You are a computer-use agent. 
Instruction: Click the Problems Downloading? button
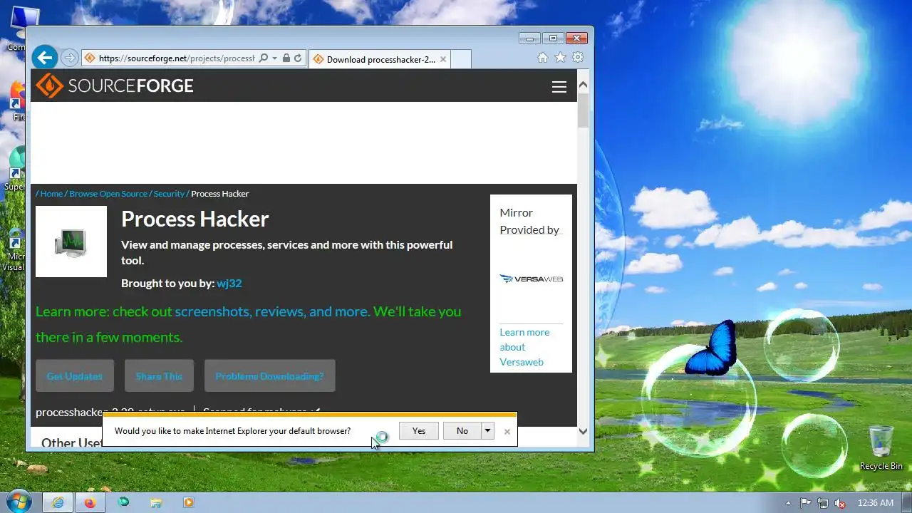click(x=269, y=375)
